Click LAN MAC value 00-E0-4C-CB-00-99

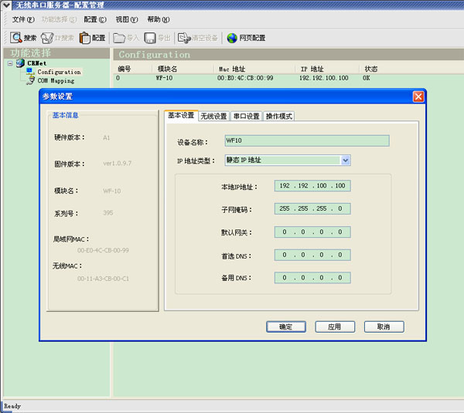click(x=103, y=250)
